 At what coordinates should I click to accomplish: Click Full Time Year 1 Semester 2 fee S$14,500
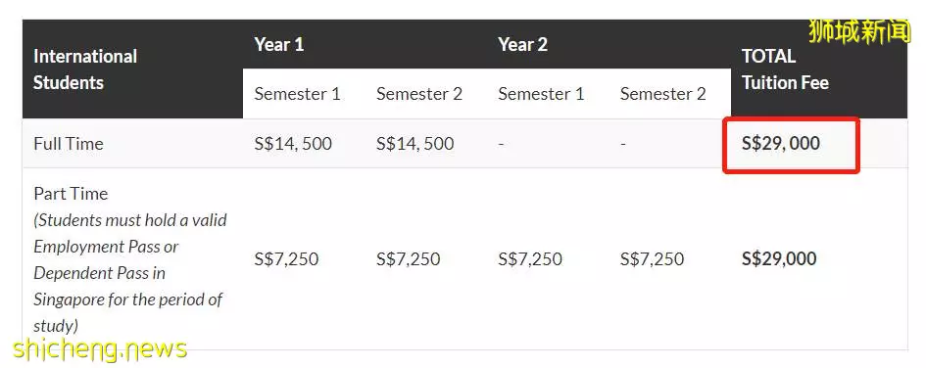point(415,143)
